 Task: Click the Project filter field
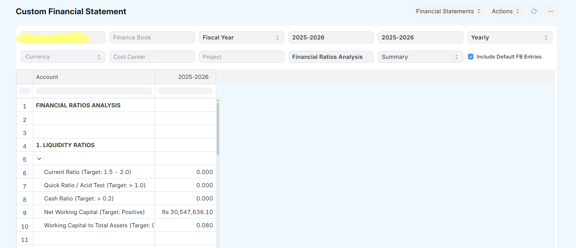click(x=241, y=57)
